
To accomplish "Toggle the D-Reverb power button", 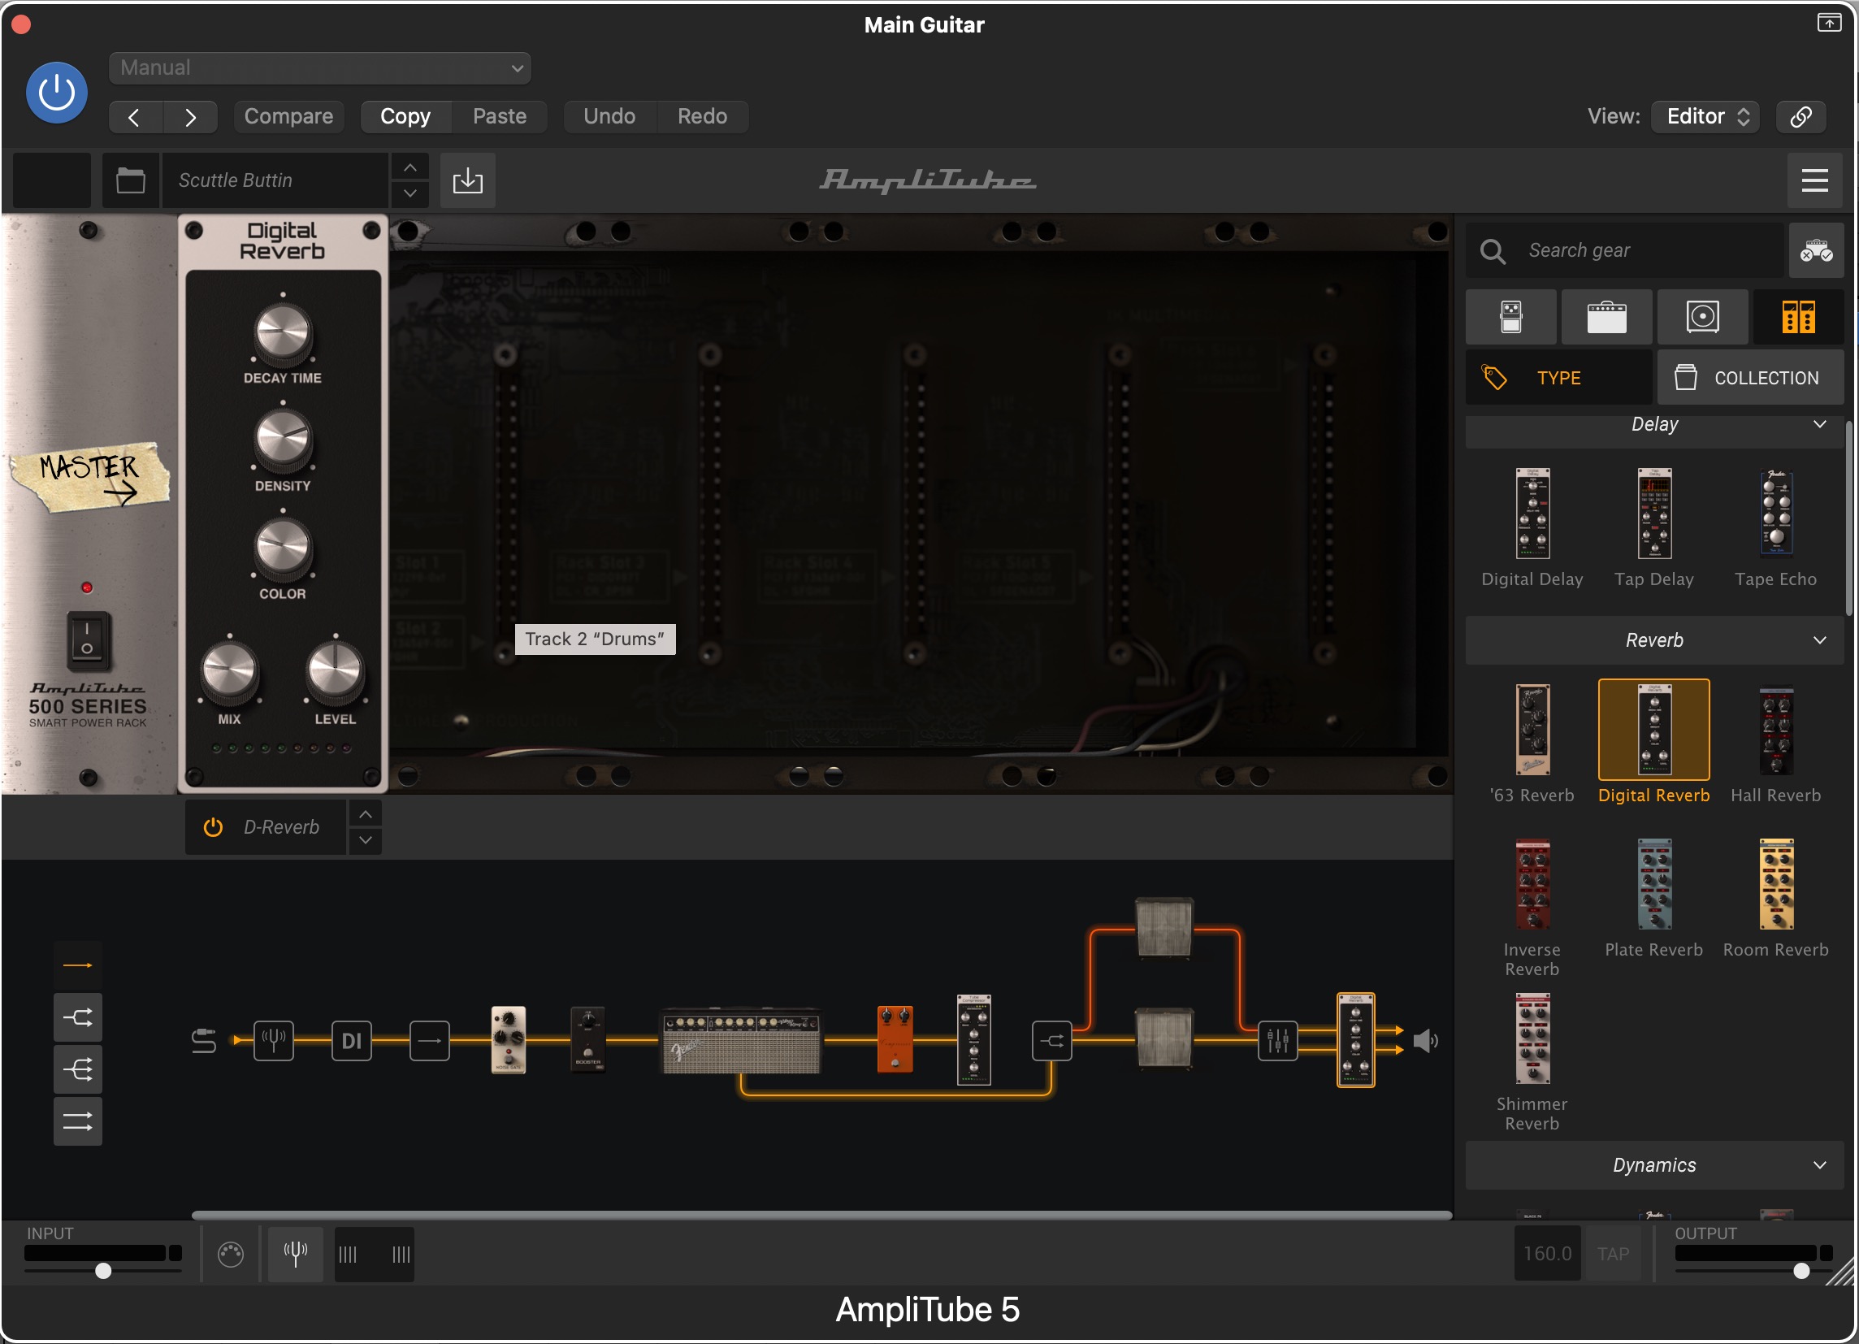I will point(213,828).
